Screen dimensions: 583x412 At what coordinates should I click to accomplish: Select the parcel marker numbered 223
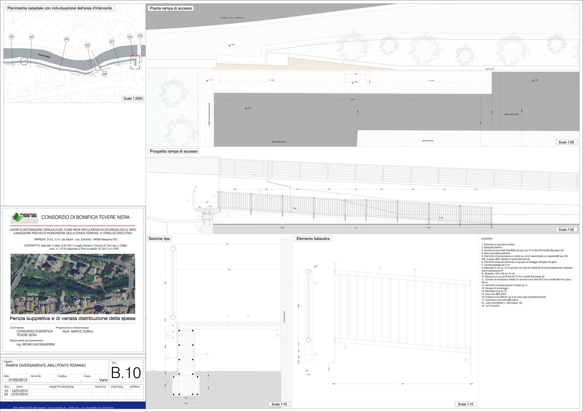(31, 37)
